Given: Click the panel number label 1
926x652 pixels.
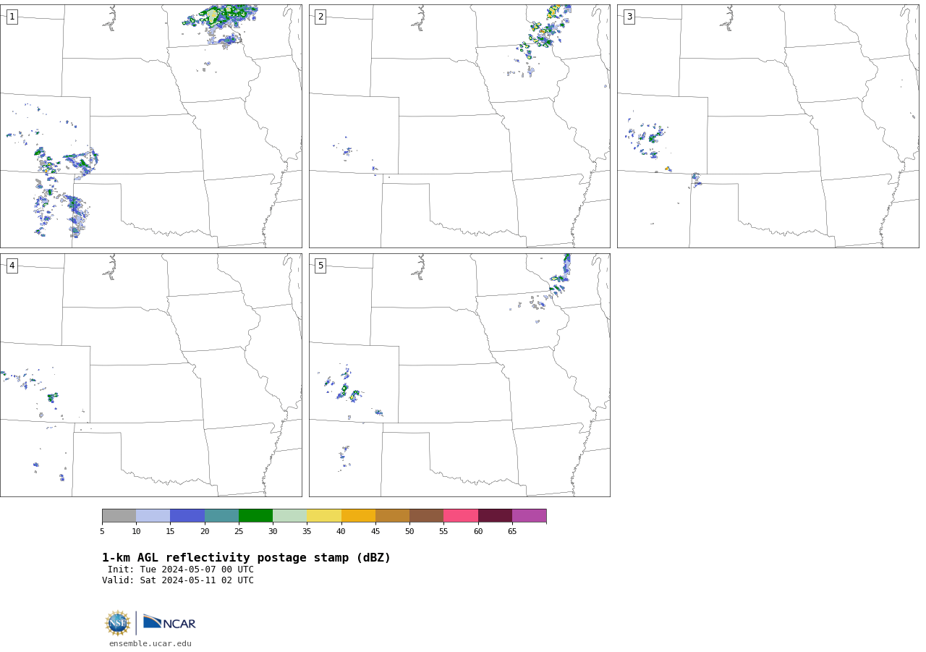Looking at the screenshot, I should 12,17.
